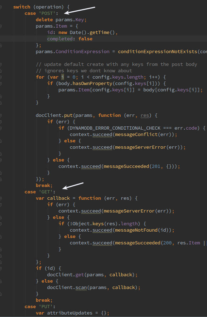Place cursor on the 'GET' case label
Image resolution: width=207 pixels, height=317 pixels.
tap(45, 192)
